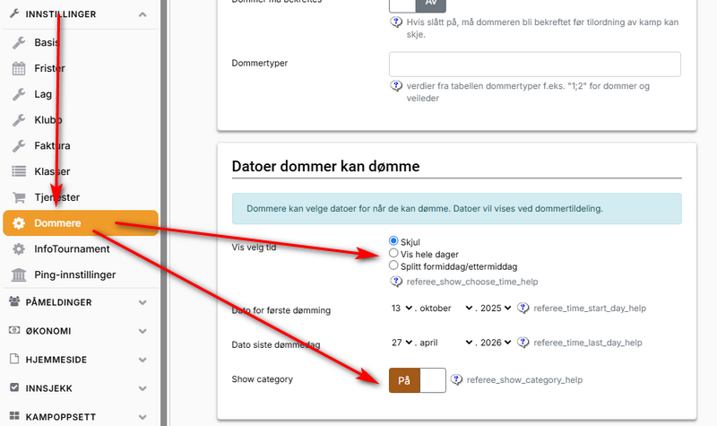Select the highlighted Dommere menu item
This screenshot has height=426, width=717.
pos(81,223)
